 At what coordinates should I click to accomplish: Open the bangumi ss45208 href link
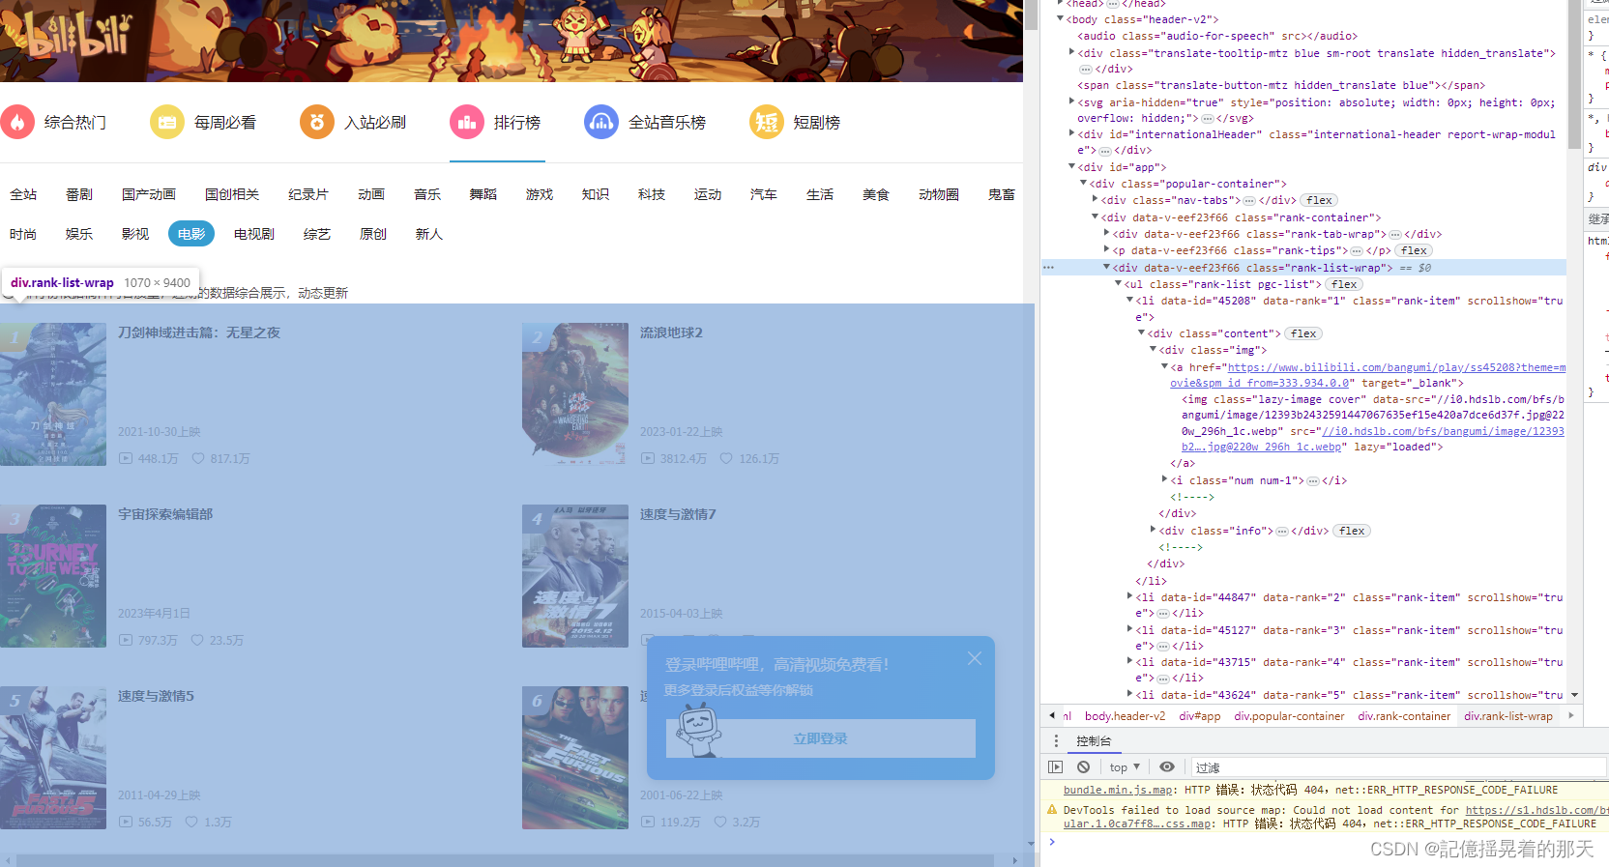[x=1367, y=375]
